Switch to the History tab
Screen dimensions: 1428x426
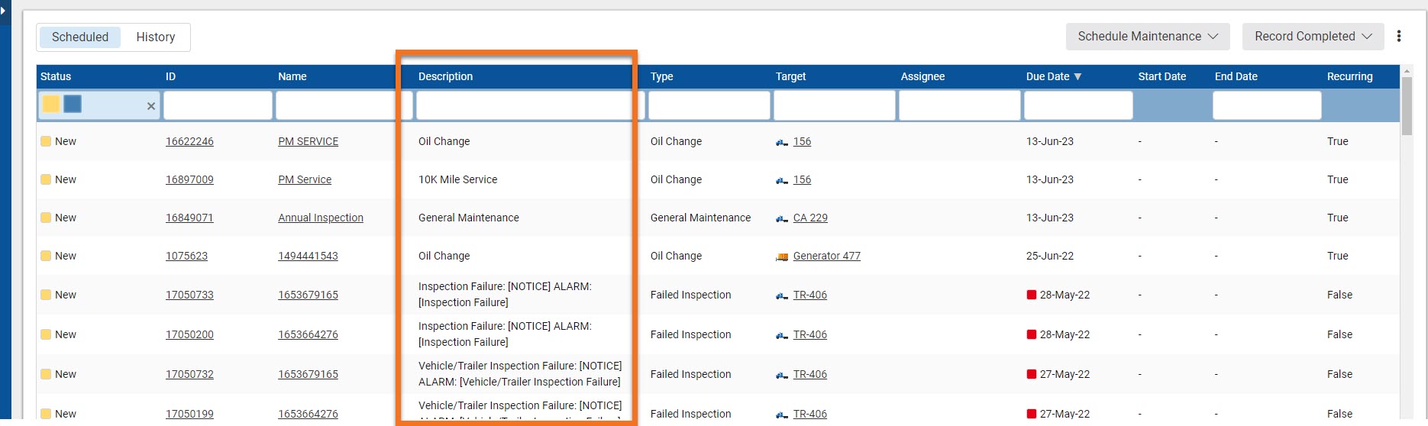(x=156, y=37)
